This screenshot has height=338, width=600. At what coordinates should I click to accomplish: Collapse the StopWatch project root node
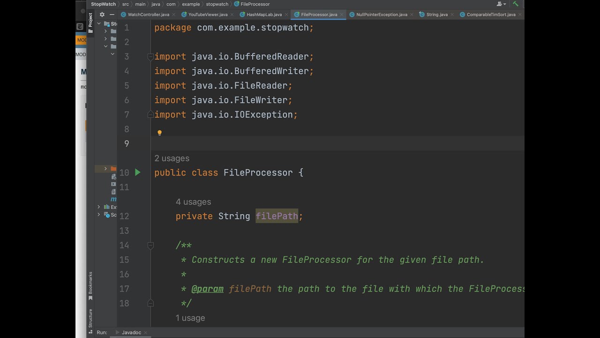pyautogui.click(x=99, y=23)
